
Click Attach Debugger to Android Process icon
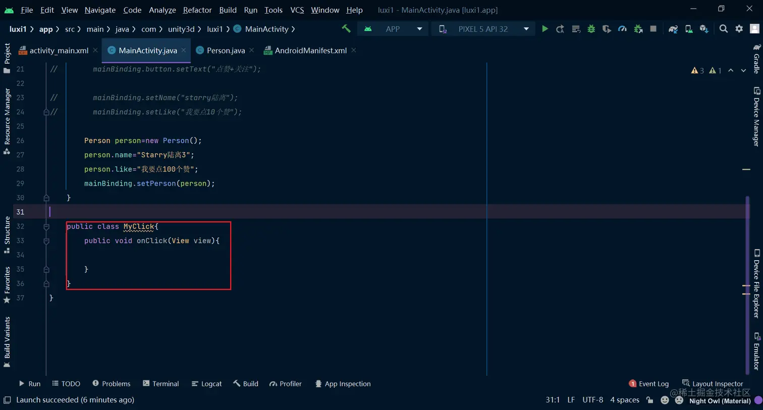638,29
